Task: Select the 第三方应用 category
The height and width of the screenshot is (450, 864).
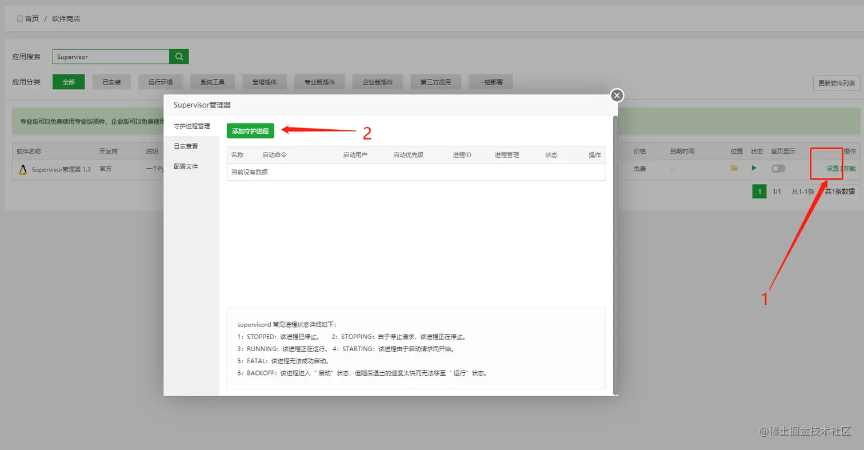Action: (x=435, y=82)
